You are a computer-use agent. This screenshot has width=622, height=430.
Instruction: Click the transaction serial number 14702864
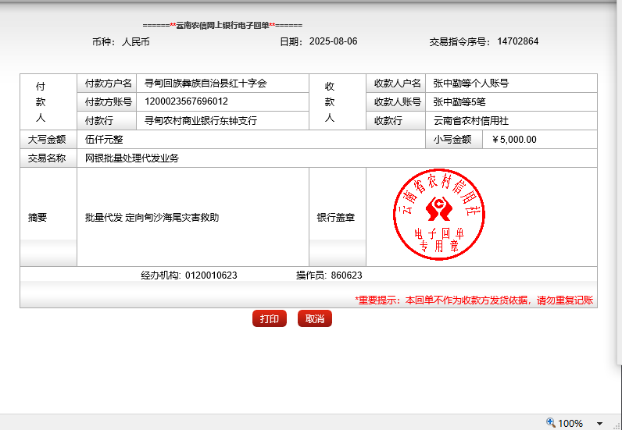[x=517, y=41]
